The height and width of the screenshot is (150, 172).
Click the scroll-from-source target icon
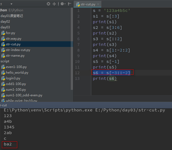pos(48,4)
